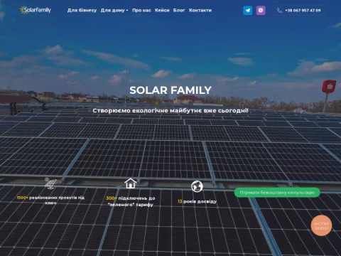The width and height of the screenshot is (341, 256).
Task: Click the 1500+ реалізованих проектів text
Action: click(50, 200)
